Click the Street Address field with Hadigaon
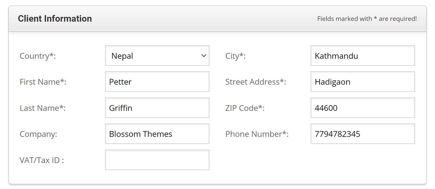 pos(363,82)
